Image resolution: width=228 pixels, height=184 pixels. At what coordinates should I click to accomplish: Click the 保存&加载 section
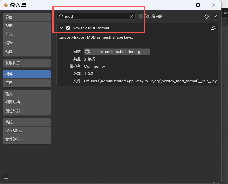(x=27, y=131)
